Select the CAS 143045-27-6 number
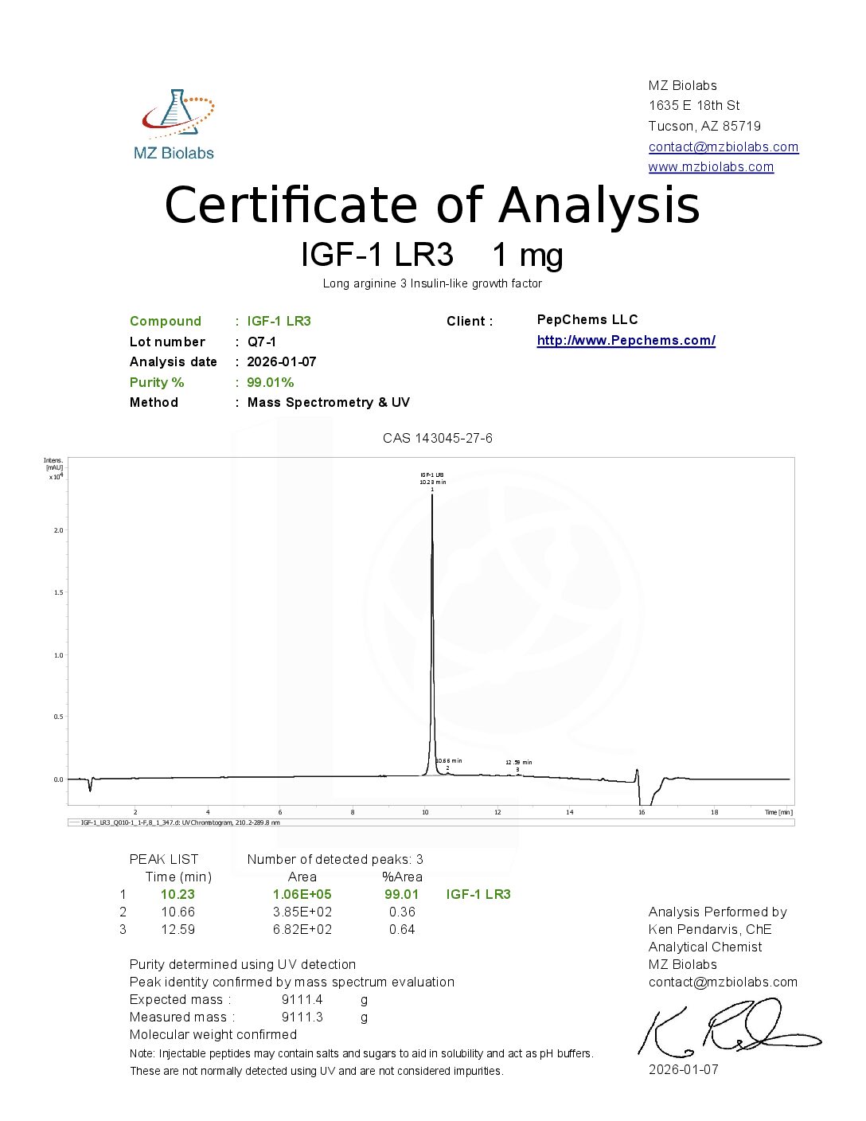 (437, 438)
